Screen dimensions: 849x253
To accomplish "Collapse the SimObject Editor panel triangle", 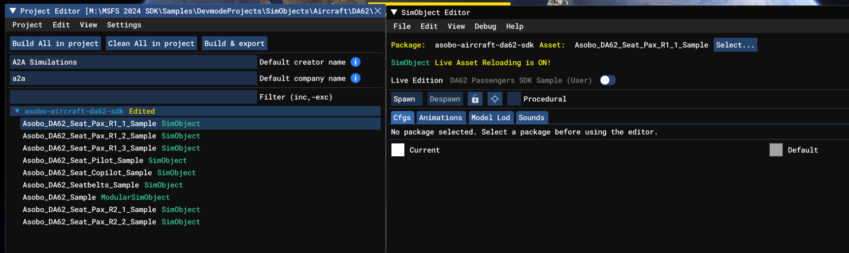I will pos(394,12).
